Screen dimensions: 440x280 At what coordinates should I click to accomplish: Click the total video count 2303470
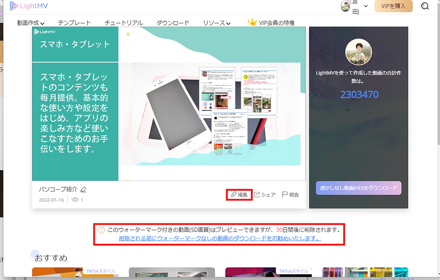359,95
